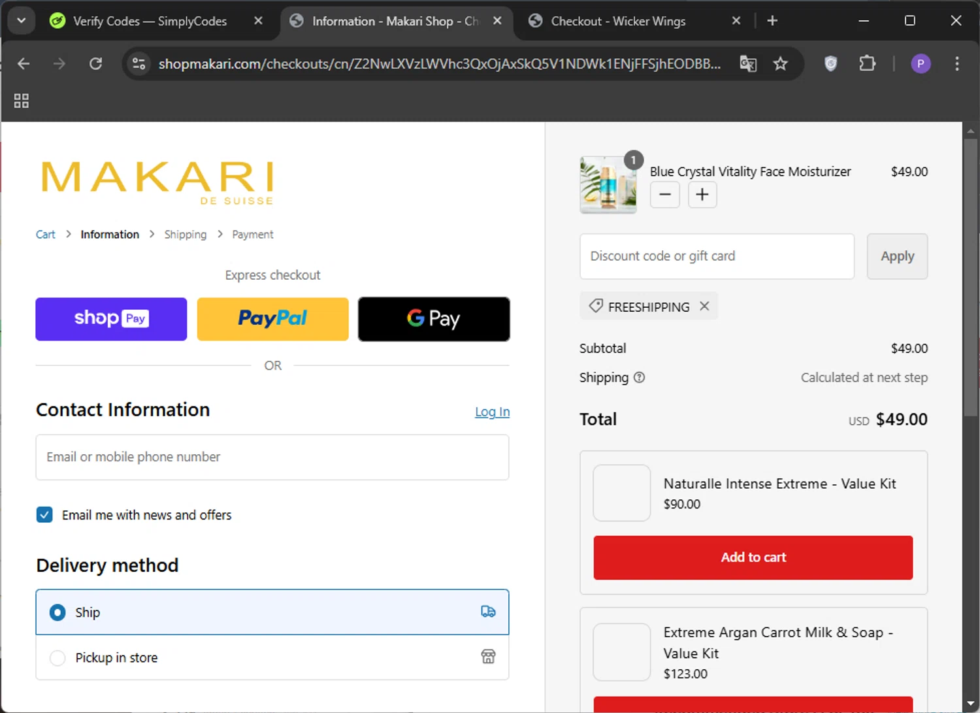
Task: Open the tab search dropdown arrow
Action: tap(21, 20)
